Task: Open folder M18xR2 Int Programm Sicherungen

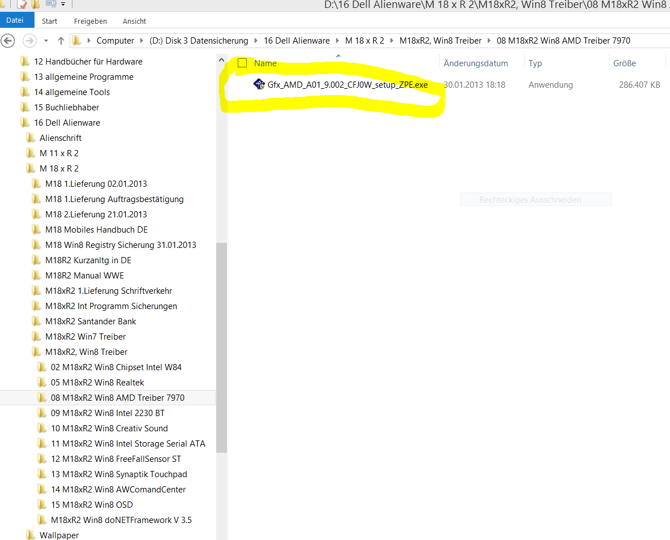Action: coord(111,306)
